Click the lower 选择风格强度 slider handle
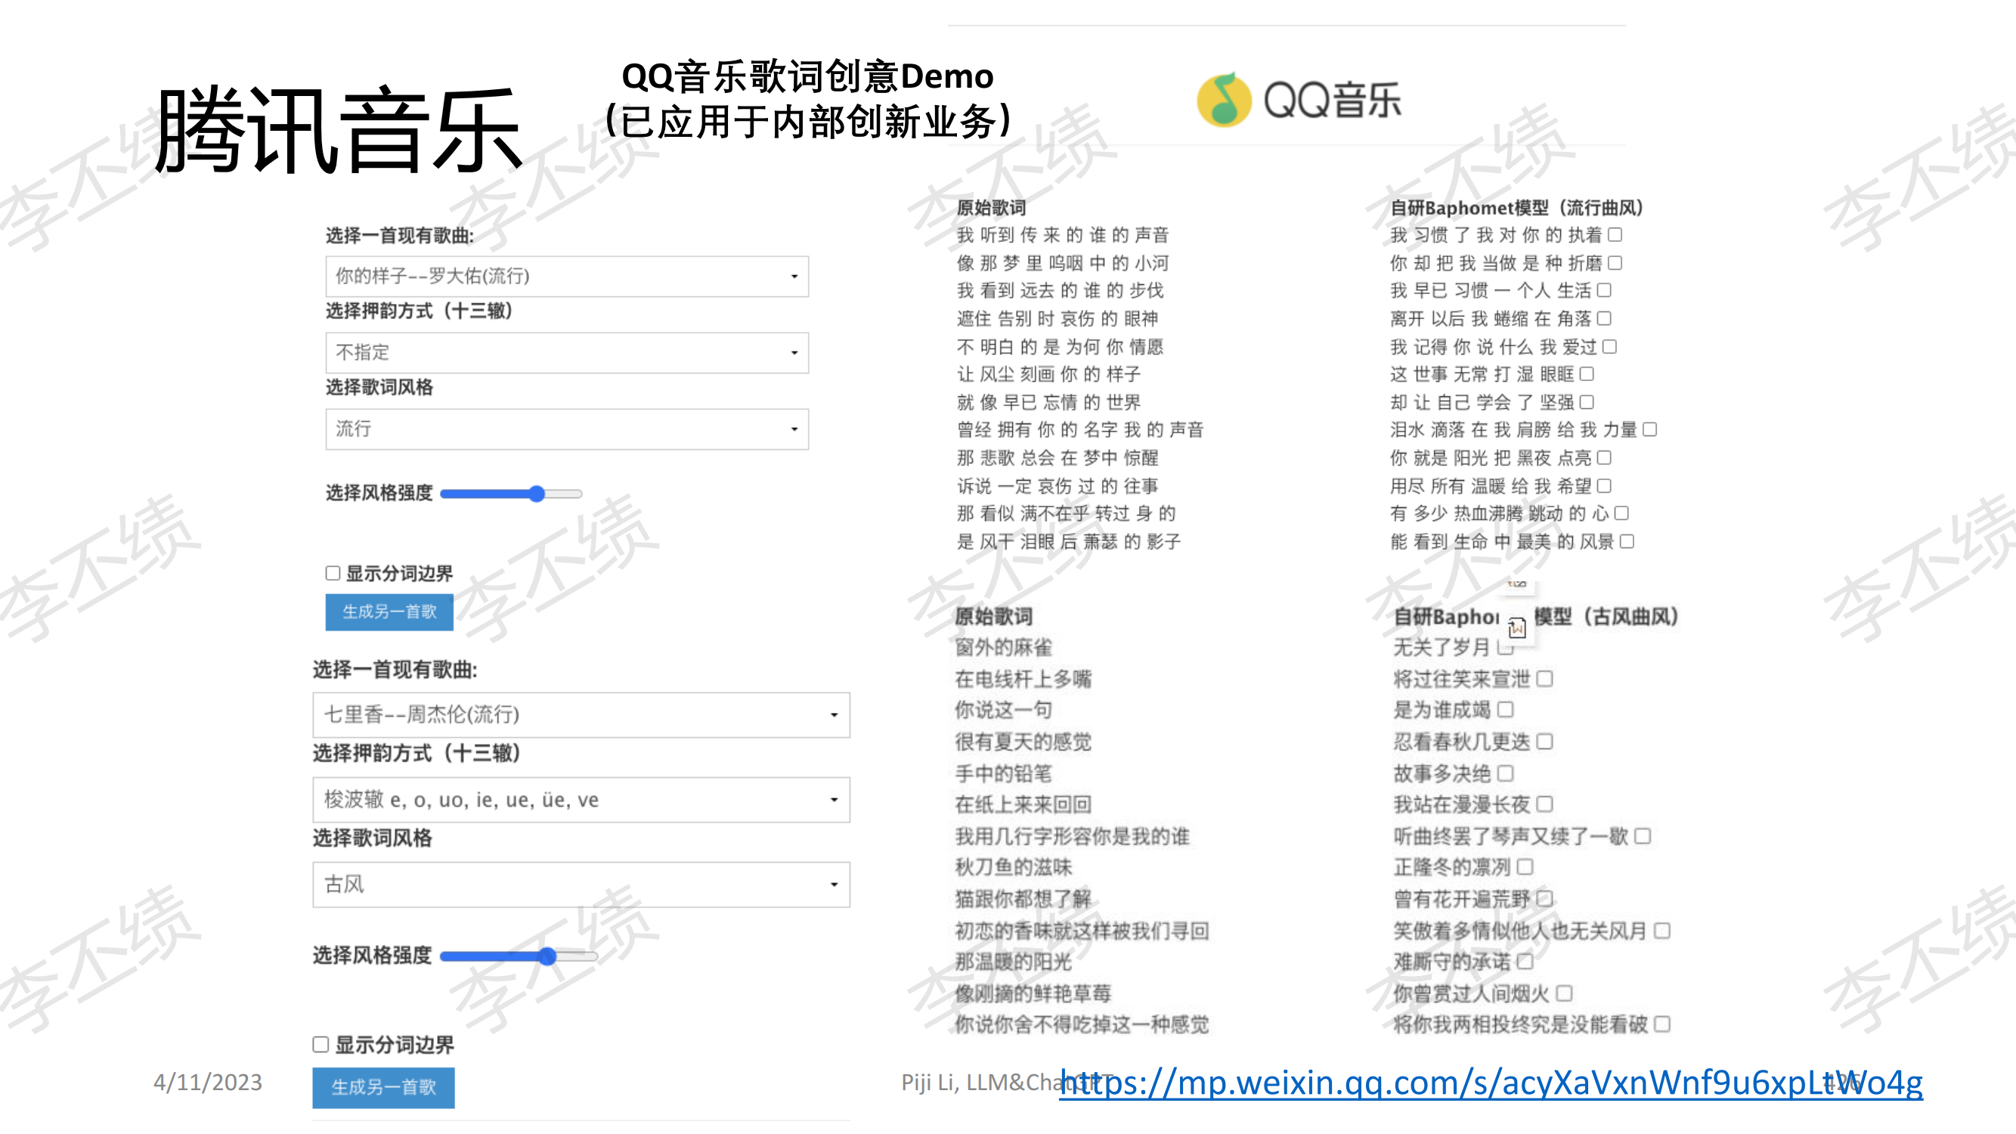This screenshot has height=1134, width=2016. (x=547, y=956)
